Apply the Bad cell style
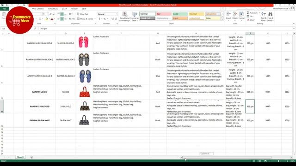 click(164, 14)
